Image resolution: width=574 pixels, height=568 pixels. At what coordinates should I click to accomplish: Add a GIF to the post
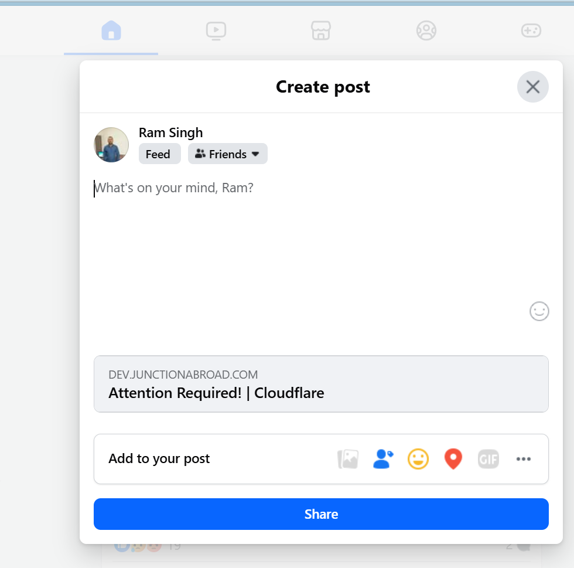(488, 459)
